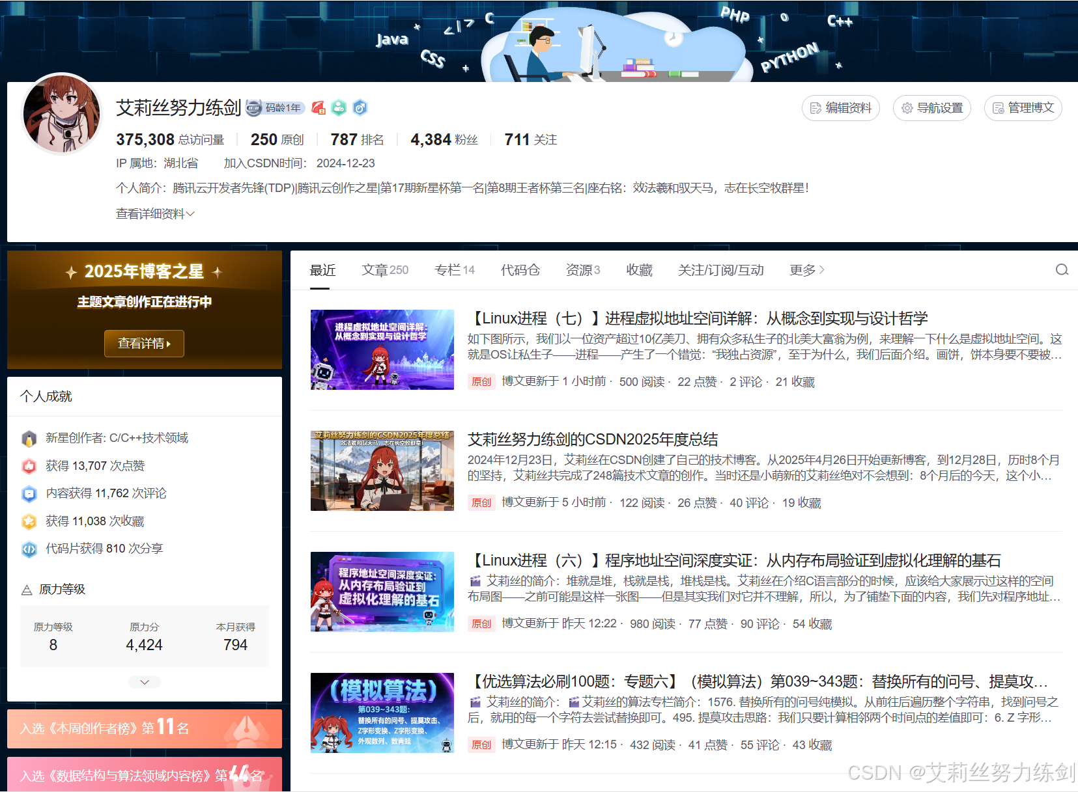
Task: Click the blue male gender badge icon
Action: pyautogui.click(x=360, y=108)
